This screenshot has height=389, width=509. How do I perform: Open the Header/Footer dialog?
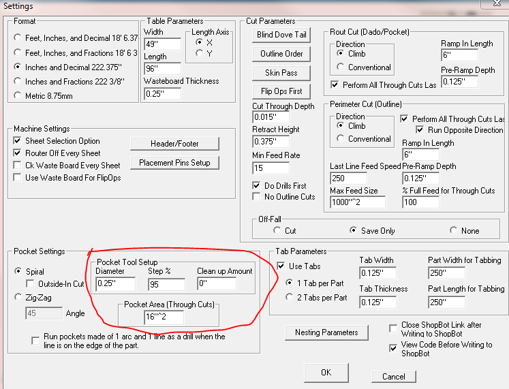(x=174, y=144)
